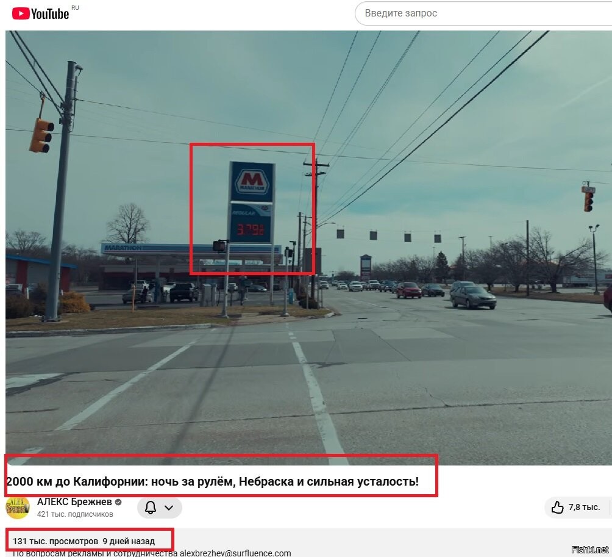The image size is (612, 557).
Task: Click the '131 тыс. просмотров' view count
Action: (x=55, y=541)
